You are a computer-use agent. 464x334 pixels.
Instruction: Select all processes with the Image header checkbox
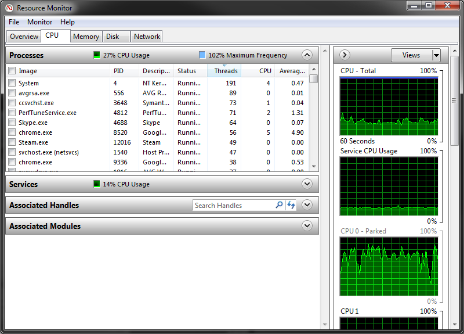[12, 71]
